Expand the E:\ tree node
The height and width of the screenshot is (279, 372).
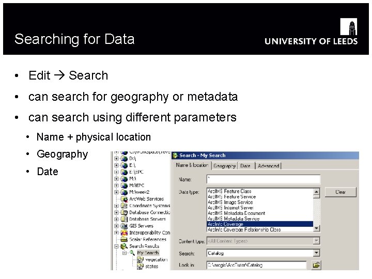[116, 165]
